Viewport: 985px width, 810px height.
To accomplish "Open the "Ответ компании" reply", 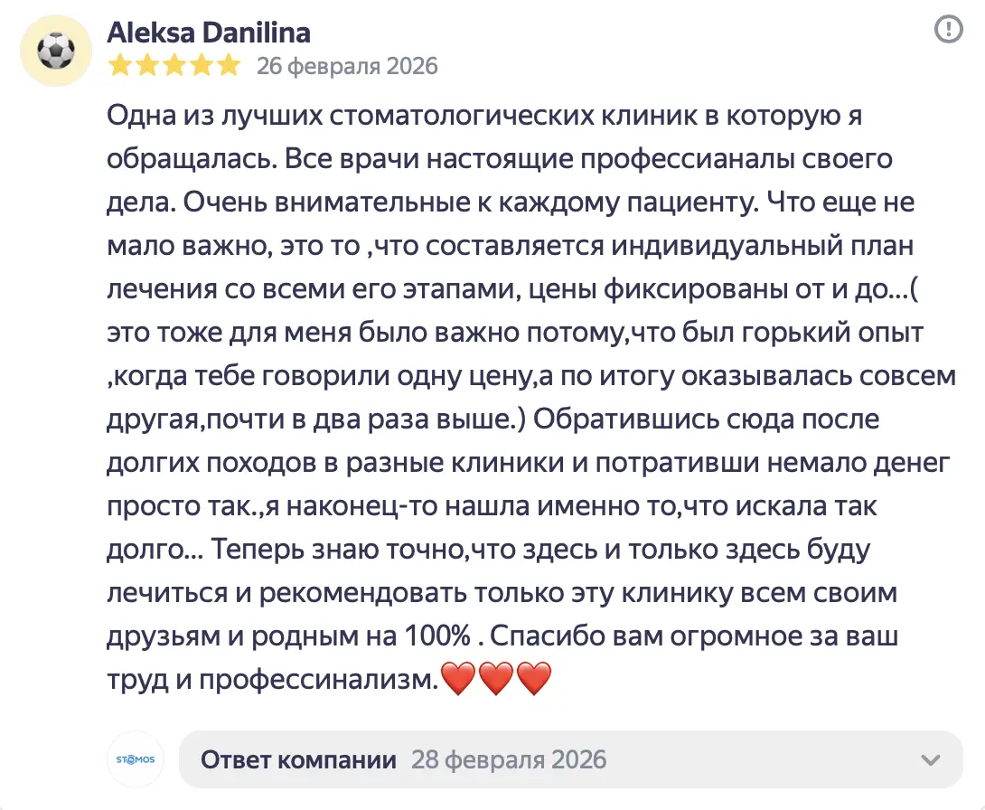I will [298, 759].
